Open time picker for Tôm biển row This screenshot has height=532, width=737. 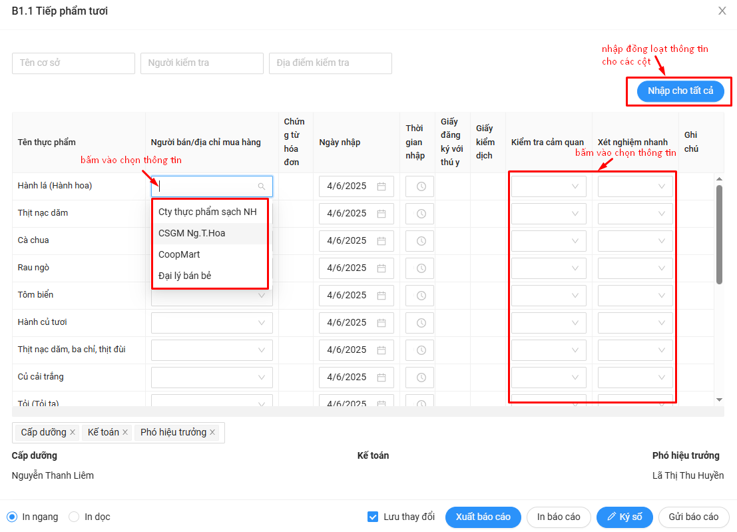point(421,296)
